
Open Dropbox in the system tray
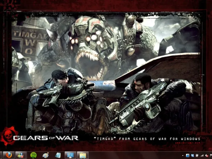(x=192, y=156)
